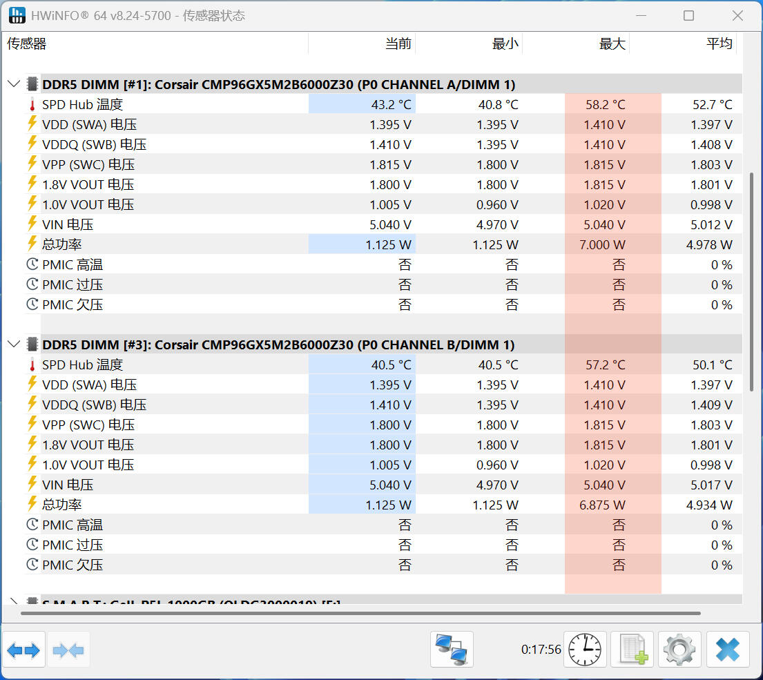763x680 pixels.
Task: Select DIMM #3 VDD (SWA) 电压 row
Action: pos(383,385)
